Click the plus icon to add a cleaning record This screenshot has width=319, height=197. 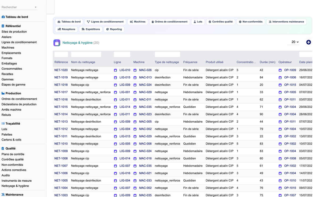[308, 42]
